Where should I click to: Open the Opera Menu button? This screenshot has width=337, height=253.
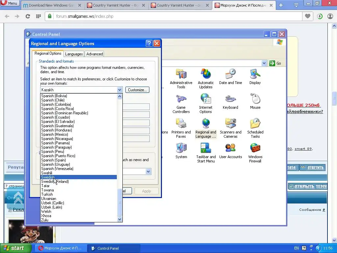[10, 3]
